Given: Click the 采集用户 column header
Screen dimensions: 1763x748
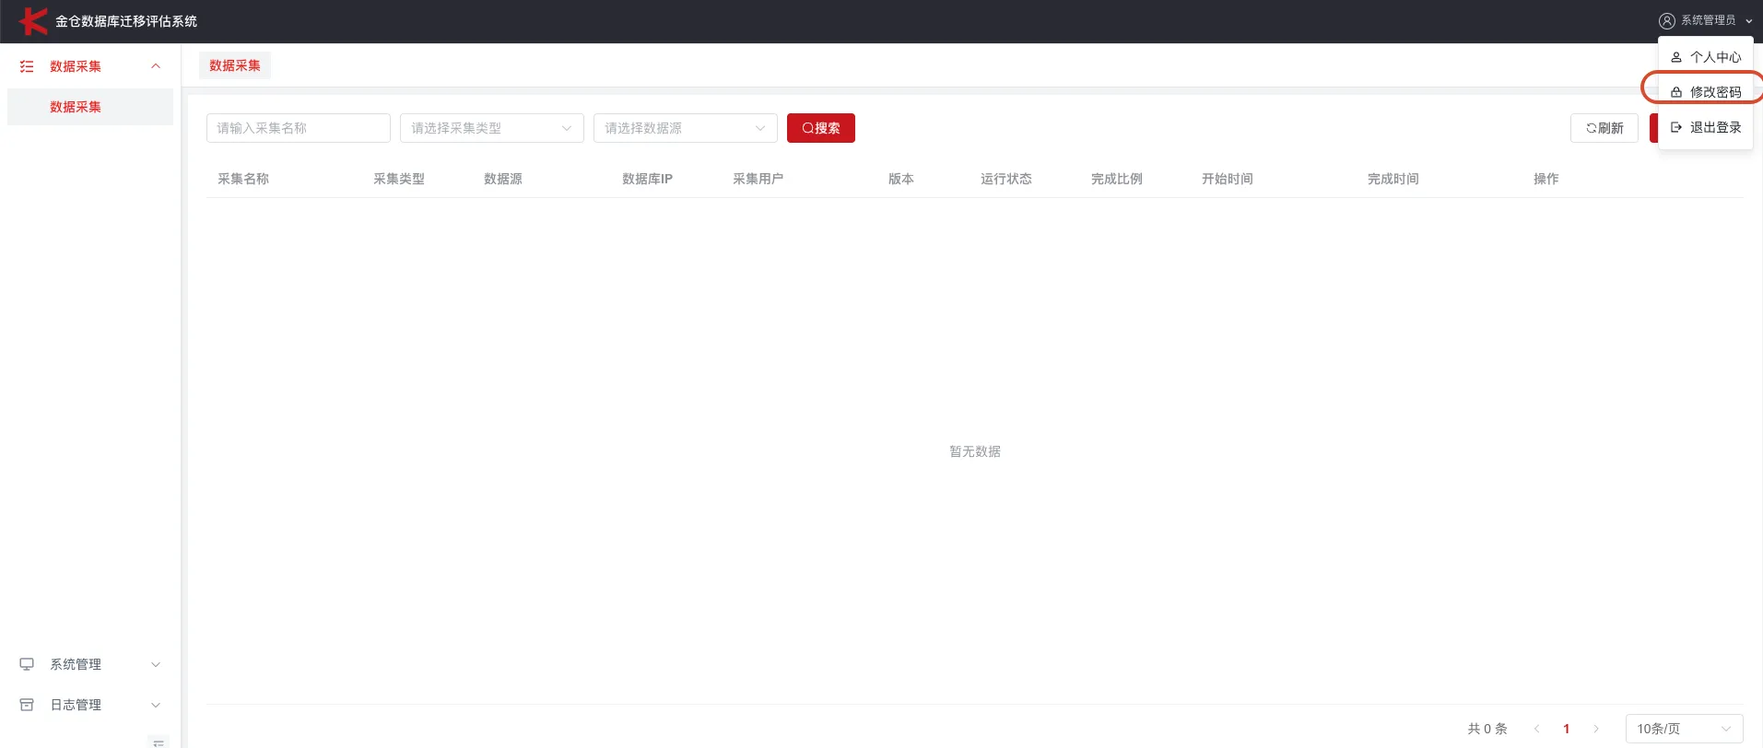Looking at the screenshot, I should point(758,179).
